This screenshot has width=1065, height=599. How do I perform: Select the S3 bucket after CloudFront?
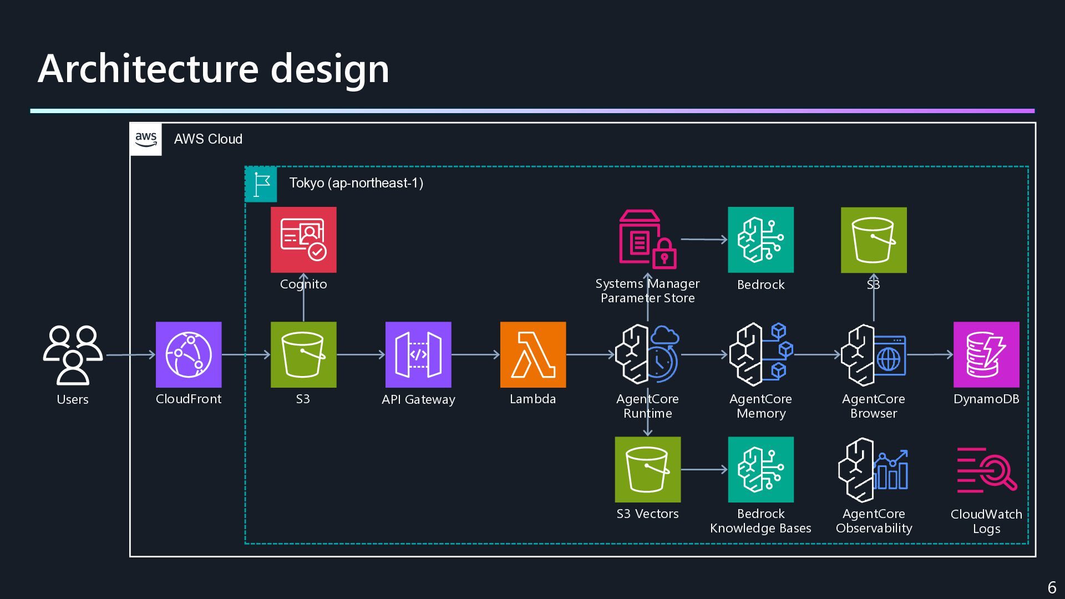tap(303, 354)
